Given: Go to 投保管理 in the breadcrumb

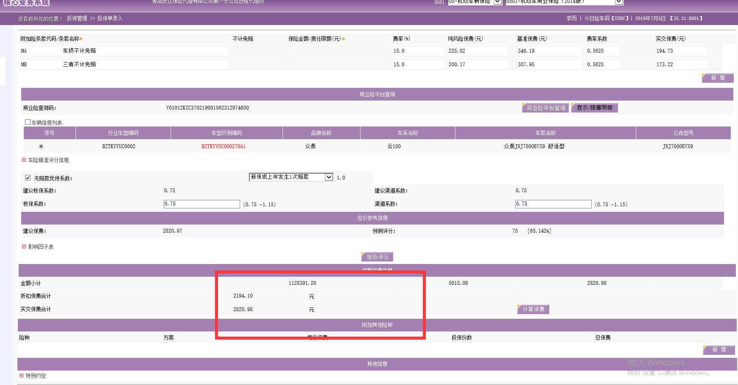Looking at the screenshot, I should coord(77,19).
